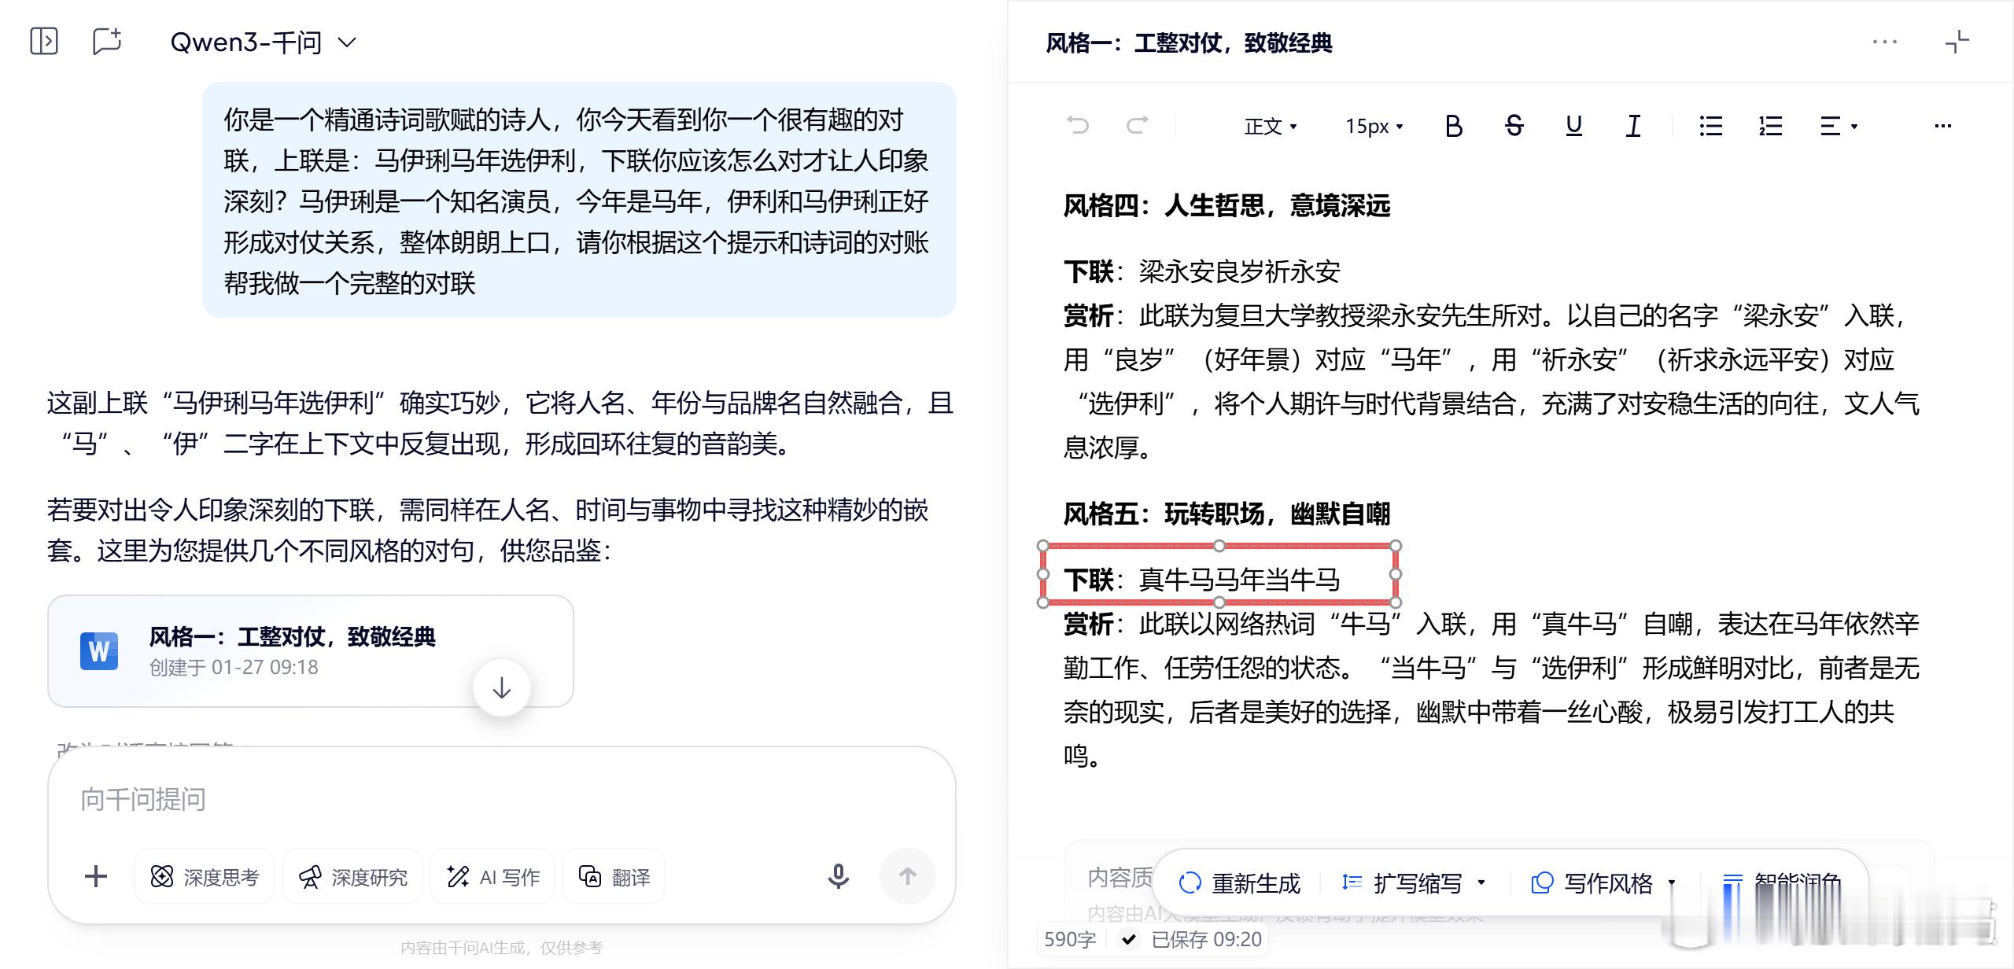The height and width of the screenshot is (969, 2014).
Task: Apply bold formatting with the B icon
Action: (x=1454, y=126)
